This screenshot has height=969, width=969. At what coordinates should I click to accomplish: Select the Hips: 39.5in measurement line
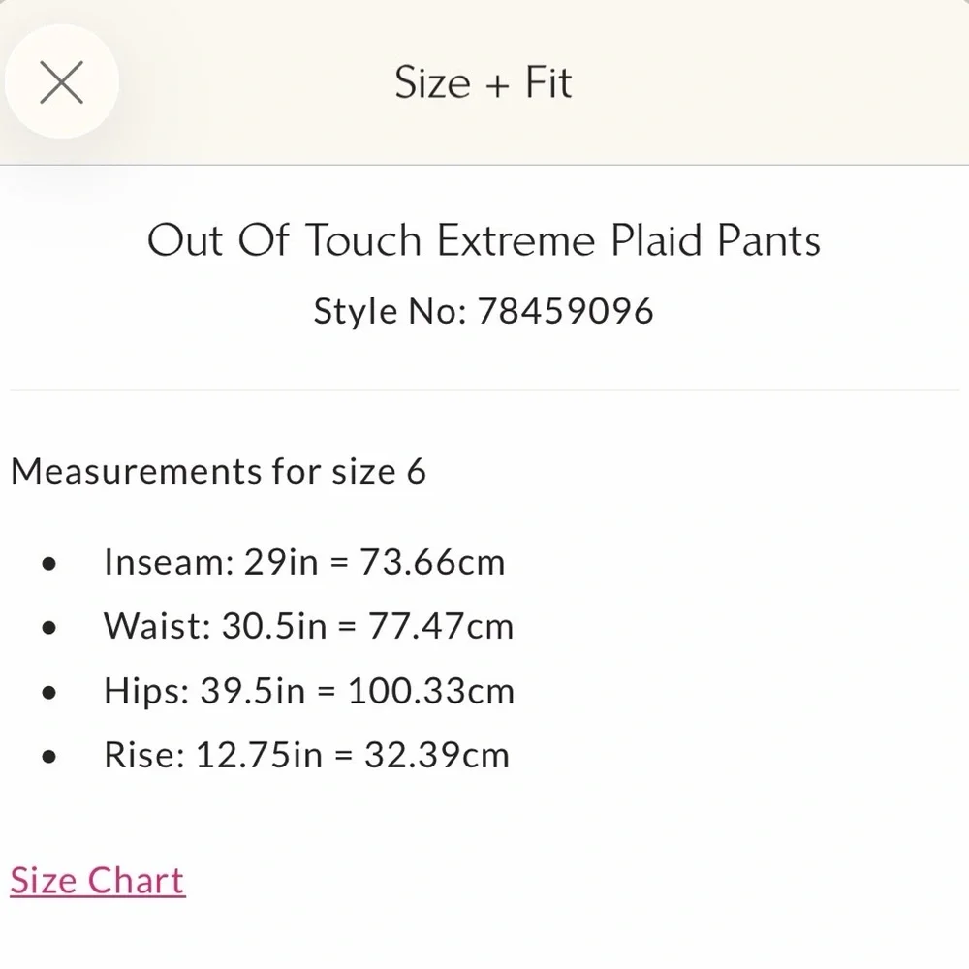pyautogui.click(x=308, y=691)
